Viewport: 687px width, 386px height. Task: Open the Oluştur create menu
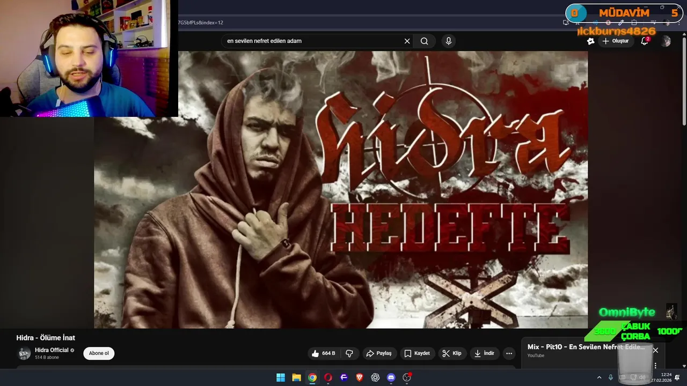pos(616,41)
